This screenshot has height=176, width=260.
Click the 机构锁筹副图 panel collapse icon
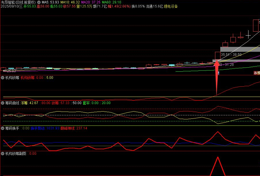2,153
